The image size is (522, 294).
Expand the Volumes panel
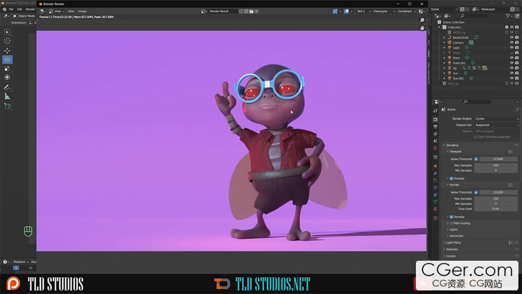(x=451, y=249)
